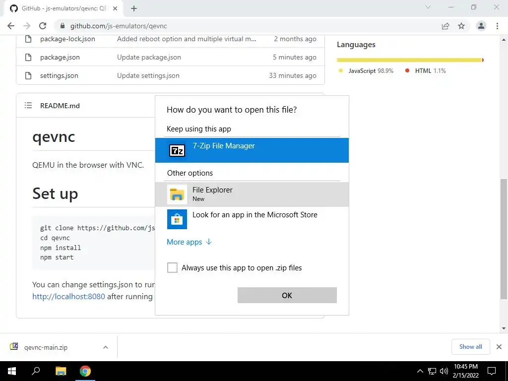Click the File Explorer folder icon in dialog
The width and height of the screenshot is (508, 381).
pos(177,194)
